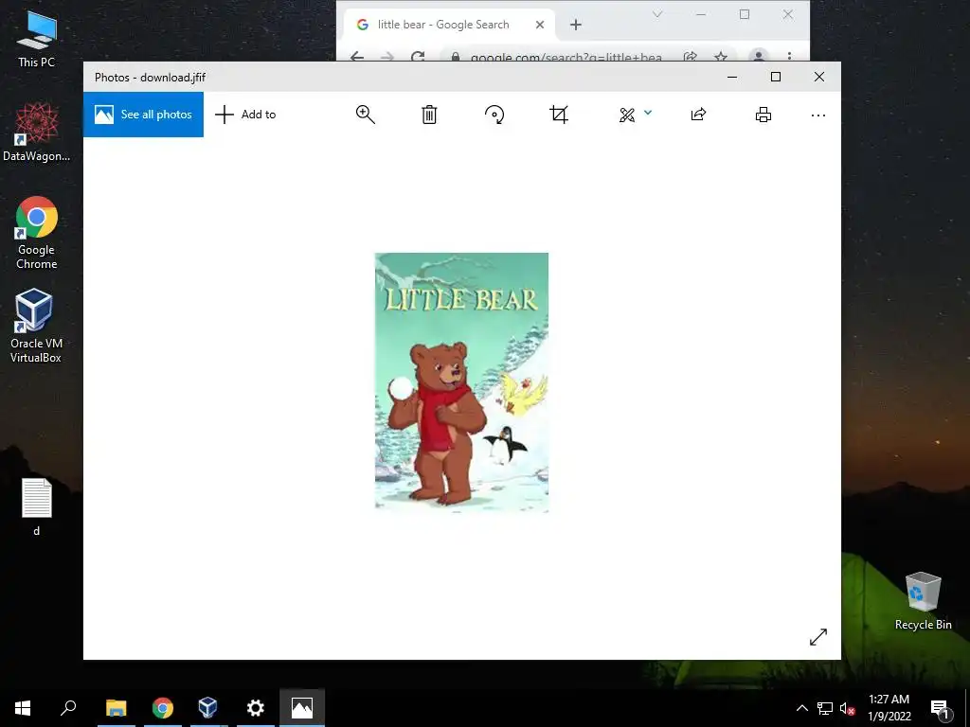This screenshot has height=727, width=970.
Task: Select the This PC desktop icon
Action: pyautogui.click(x=37, y=38)
